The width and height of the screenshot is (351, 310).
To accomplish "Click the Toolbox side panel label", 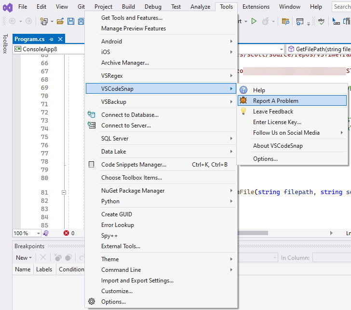I will pyautogui.click(x=5, y=44).
